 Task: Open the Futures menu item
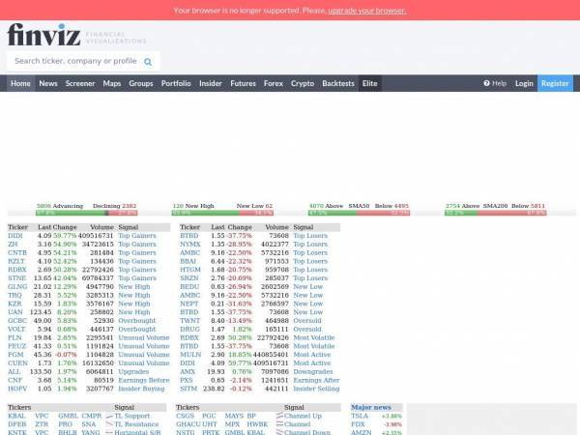tap(243, 83)
